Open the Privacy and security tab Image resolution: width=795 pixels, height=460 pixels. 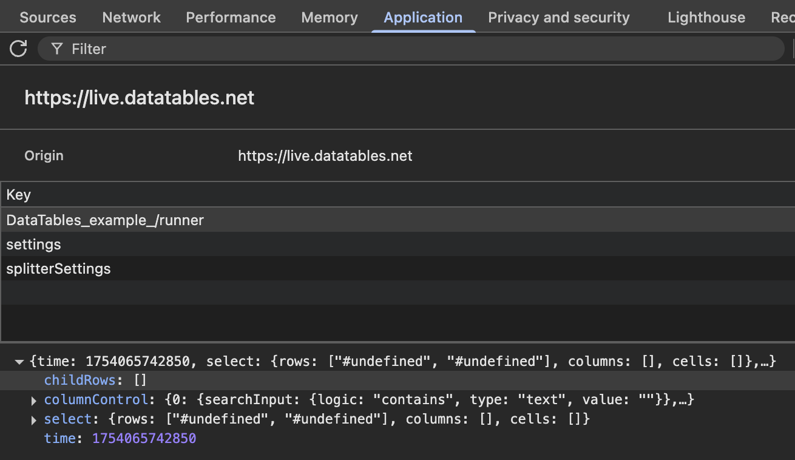click(559, 18)
